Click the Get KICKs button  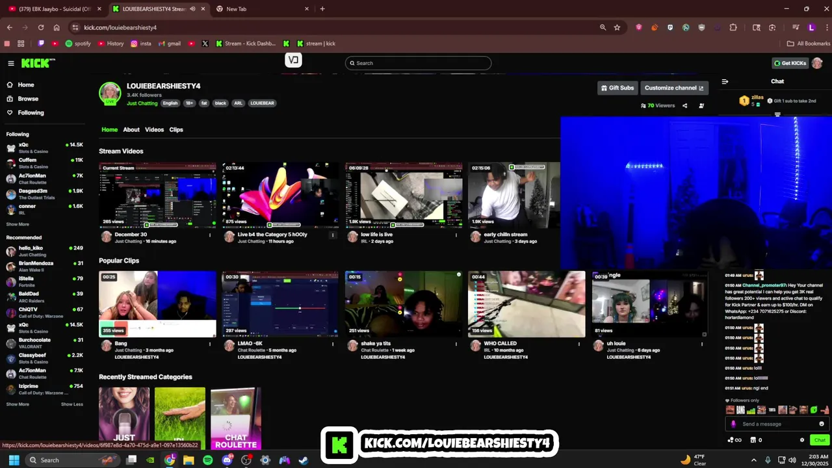click(790, 63)
